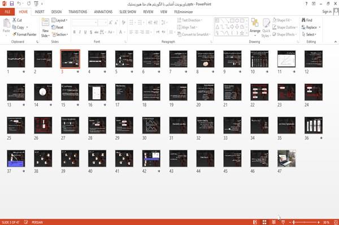Cut the selection with Cut
The height and width of the screenshot is (225, 339).
coord(18,20)
